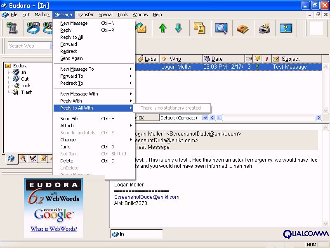330x248 pixels.
Task: Choose Junk (Ctrl+J) in the Message menu
Action: (94, 147)
